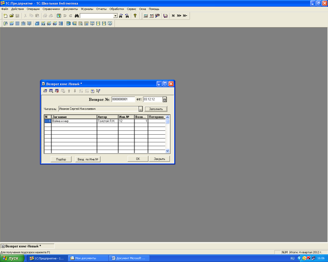Click the ellipsis button next to Читатель
Image resolution: width=328 pixels, height=262 pixels.
pos(140,109)
